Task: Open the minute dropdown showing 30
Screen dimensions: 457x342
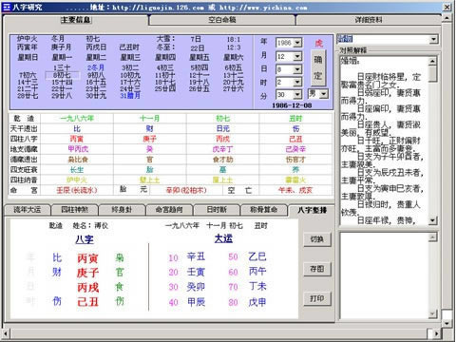Action: pos(297,94)
